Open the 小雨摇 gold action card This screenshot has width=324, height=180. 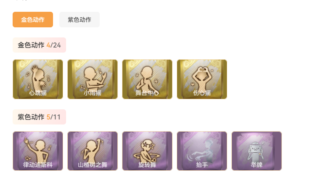[93, 79]
